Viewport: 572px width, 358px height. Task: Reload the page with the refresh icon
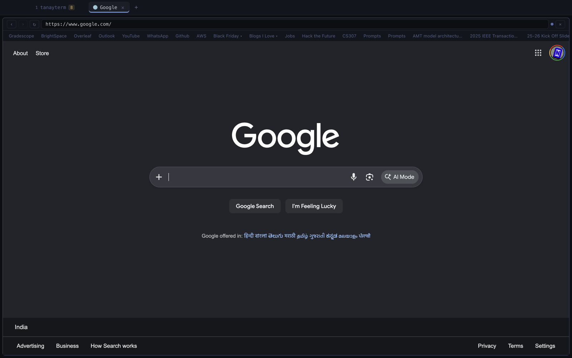(34, 24)
